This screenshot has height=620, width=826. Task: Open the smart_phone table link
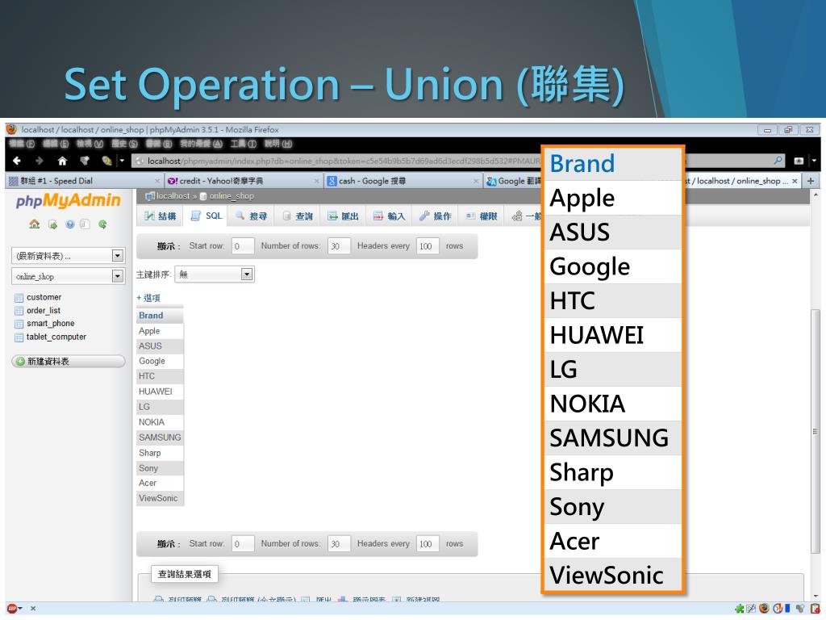tap(51, 324)
